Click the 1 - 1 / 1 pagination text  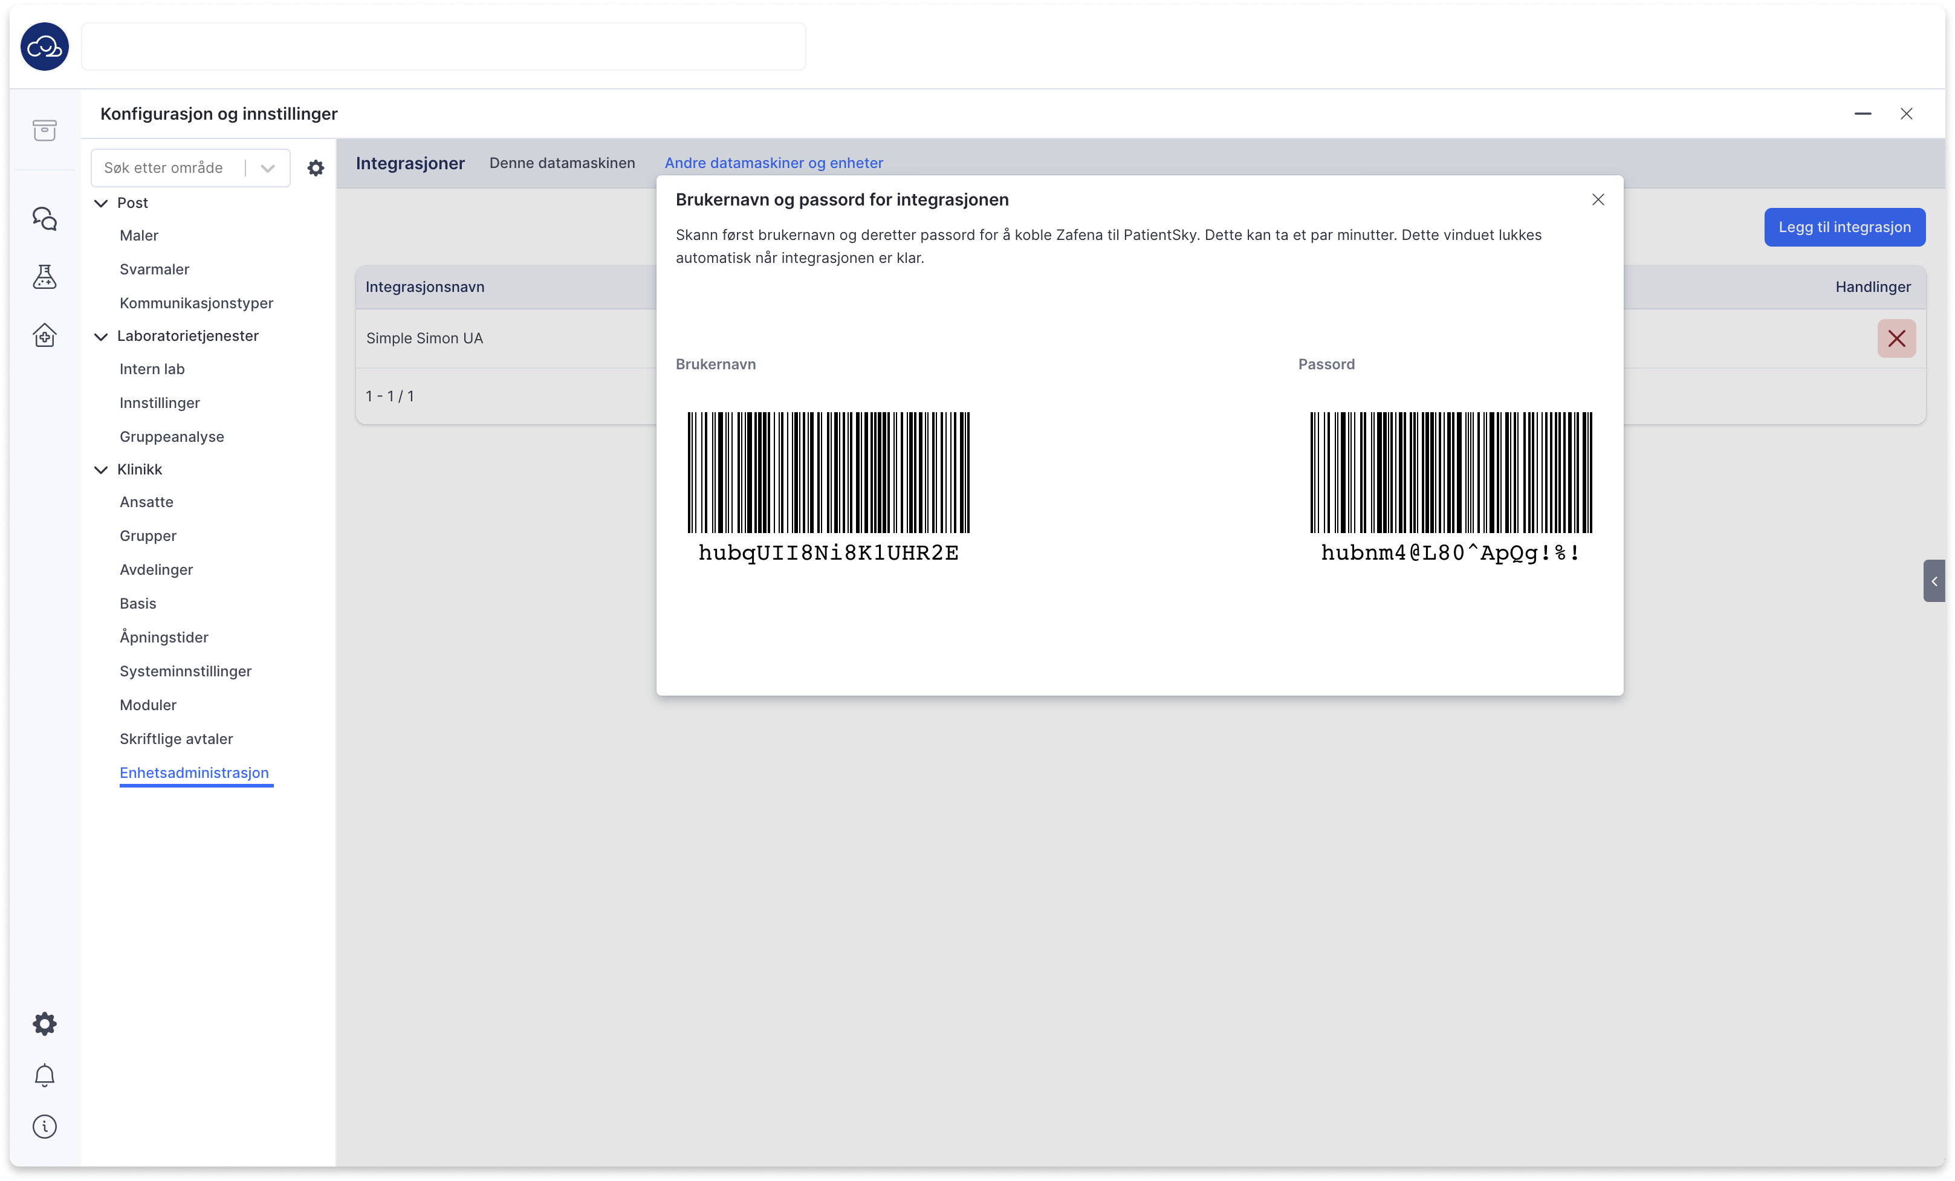tap(389, 396)
